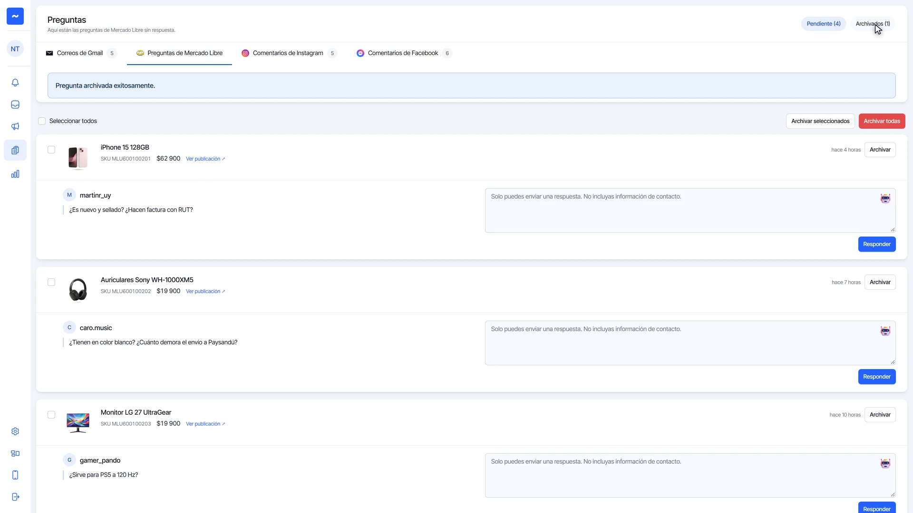Show Pendiente (4) questions filter

[x=824, y=24]
